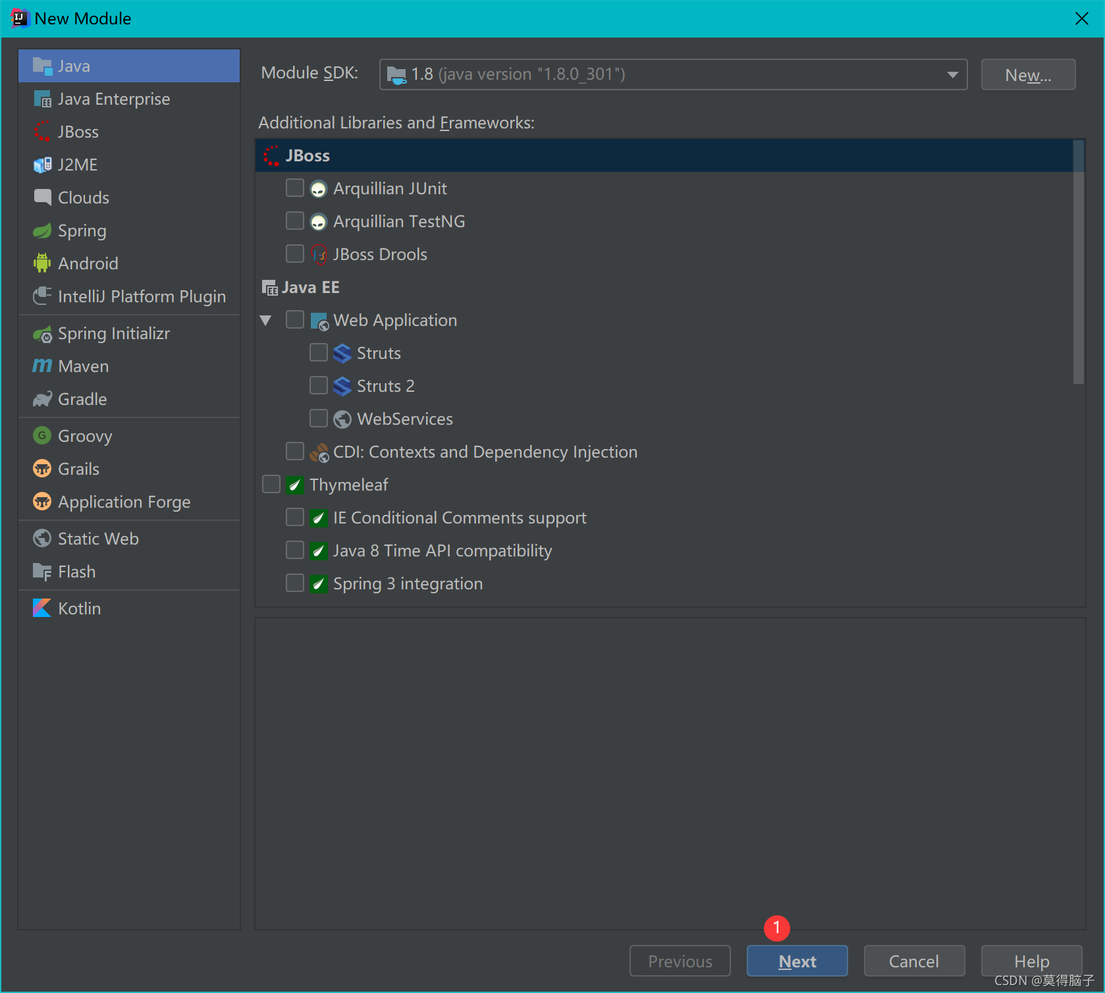Image resolution: width=1105 pixels, height=993 pixels.
Task: Choose the Android robot icon
Action: coord(42,263)
